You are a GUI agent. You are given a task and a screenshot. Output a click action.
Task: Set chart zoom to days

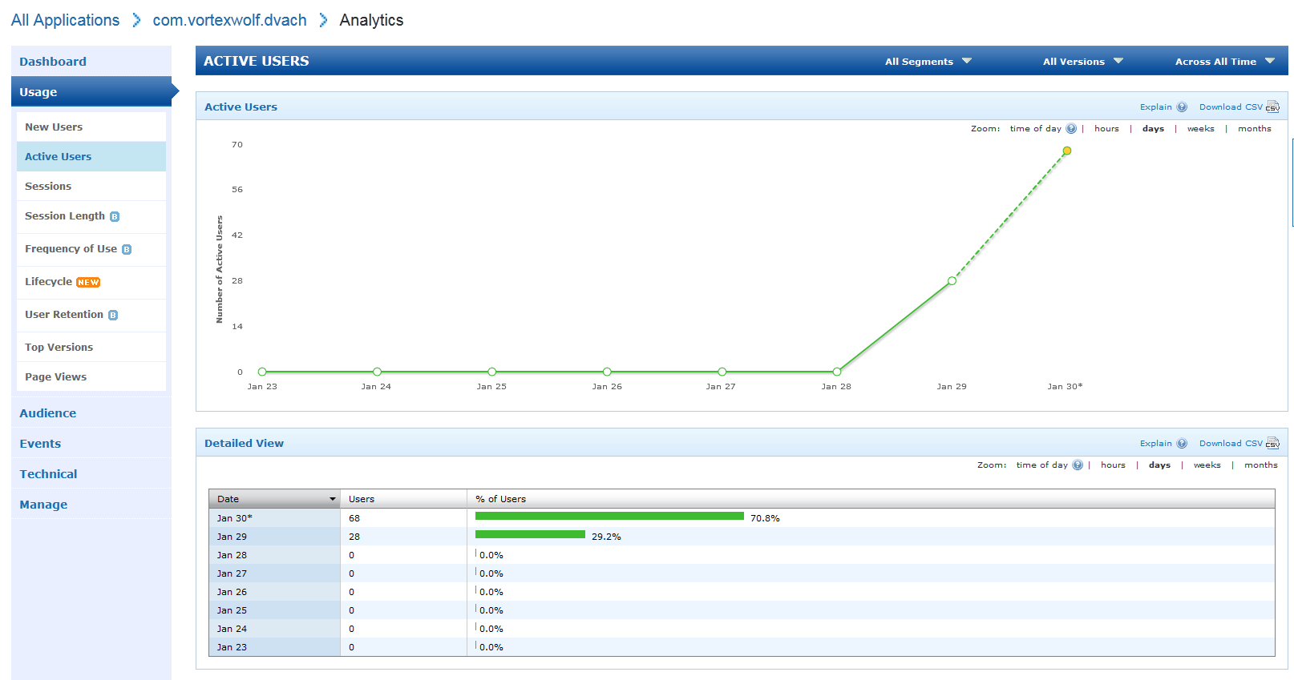click(1153, 129)
